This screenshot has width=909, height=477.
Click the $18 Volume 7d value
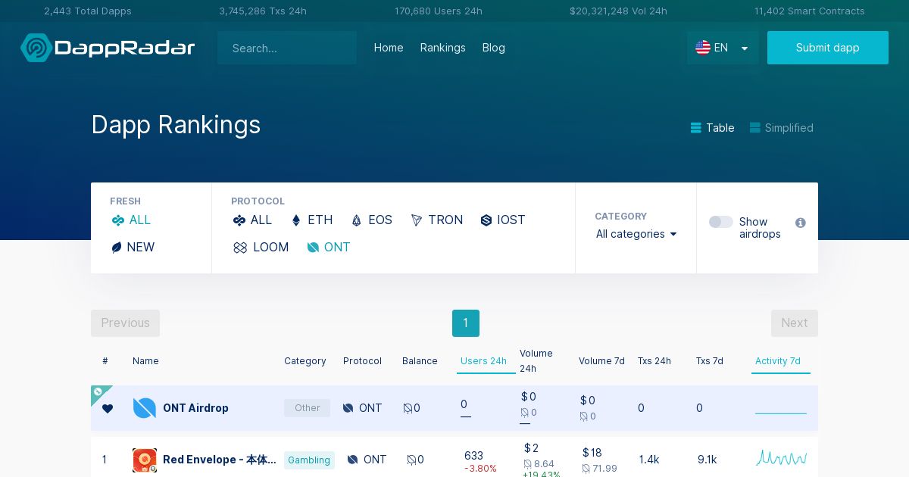[592, 453]
